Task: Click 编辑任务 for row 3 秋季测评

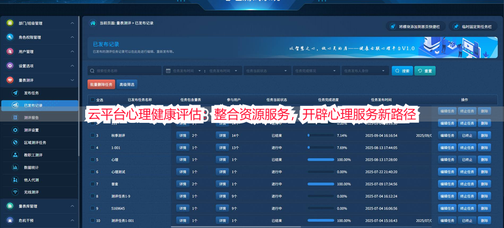Action: tap(447, 135)
